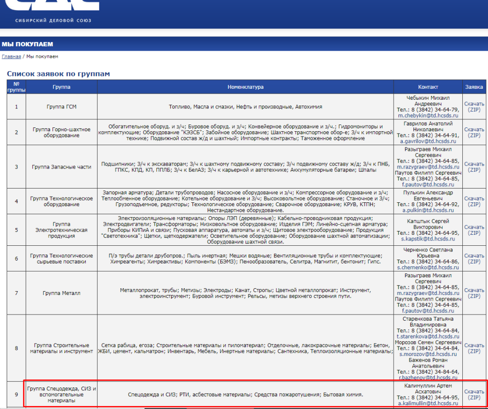Email r.bazhenov@td.hcsds.ru
The image size is (488, 409).
[x=428, y=378]
